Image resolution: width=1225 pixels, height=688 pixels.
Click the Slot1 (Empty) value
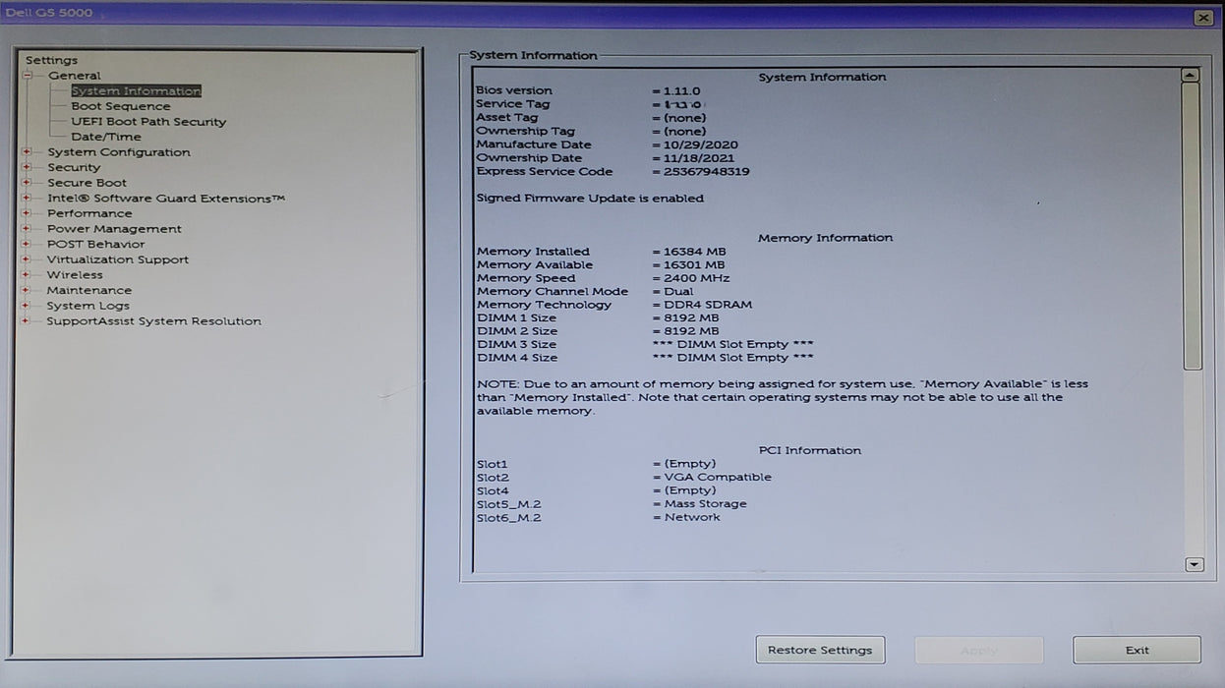tap(690, 463)
